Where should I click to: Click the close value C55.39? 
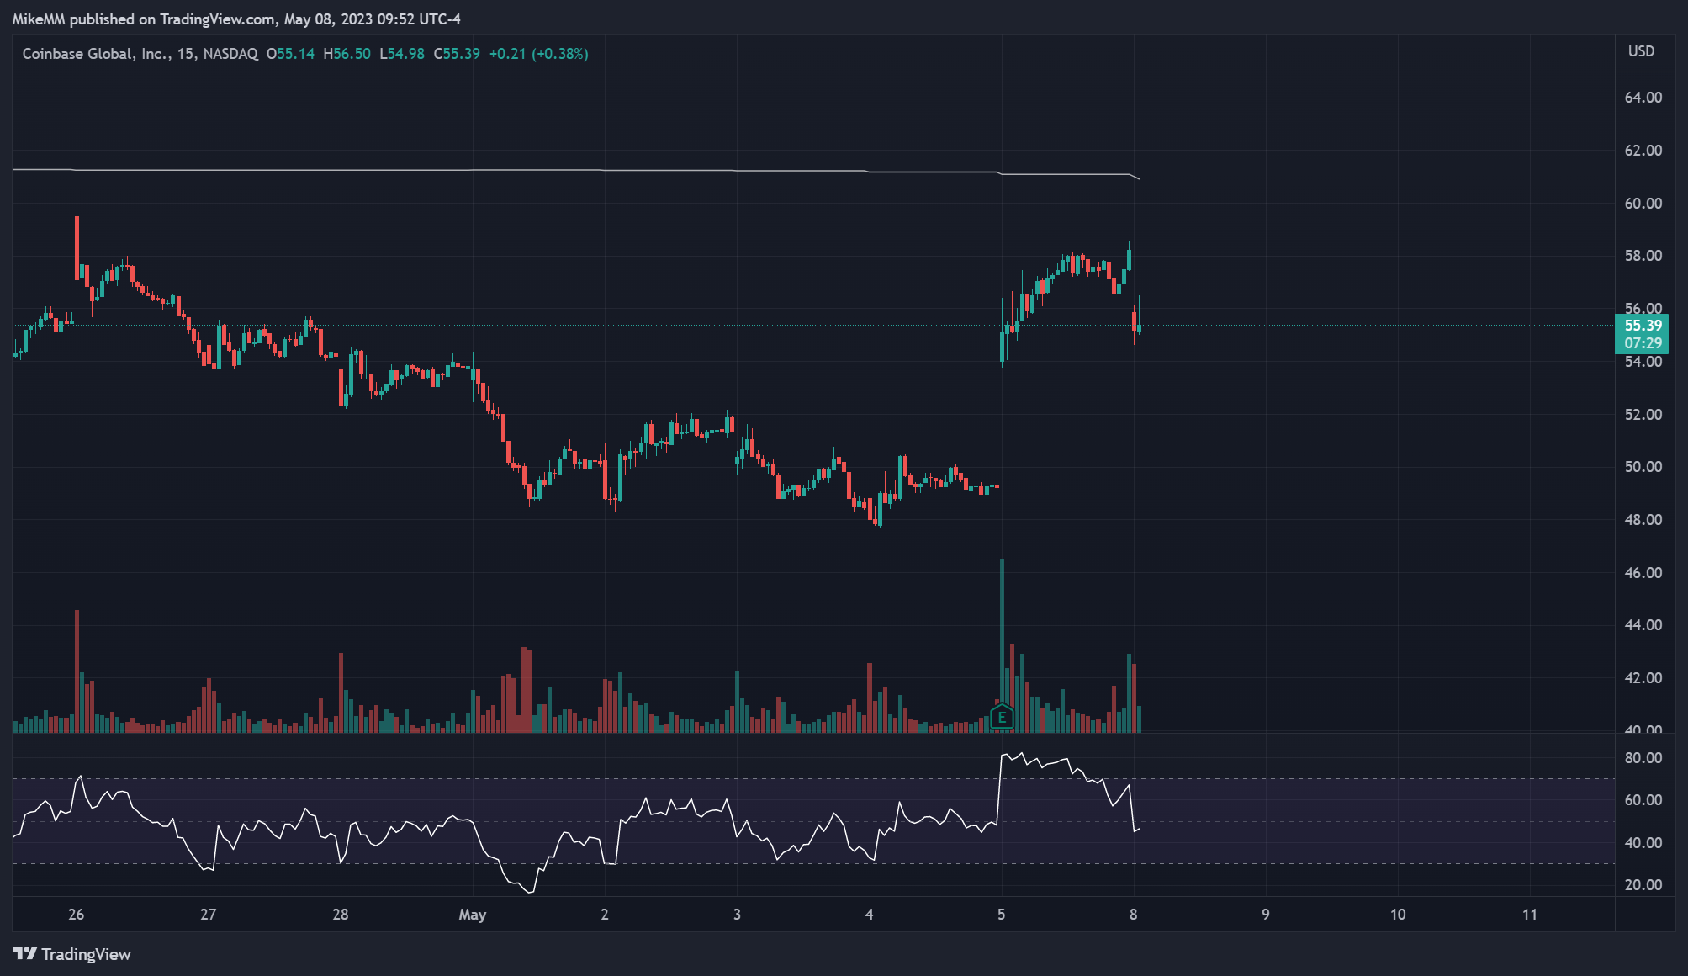pos(457,54)
